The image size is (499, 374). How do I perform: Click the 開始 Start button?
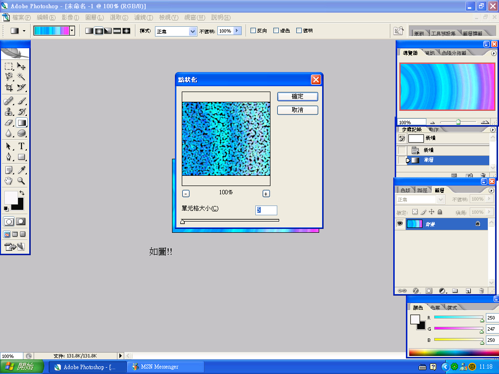[x=21, y=367]
